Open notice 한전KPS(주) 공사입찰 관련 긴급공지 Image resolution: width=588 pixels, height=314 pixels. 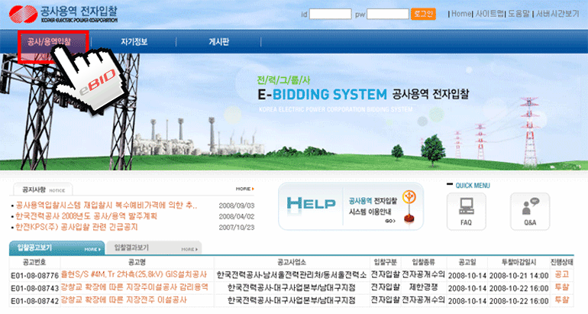point(76,227)
